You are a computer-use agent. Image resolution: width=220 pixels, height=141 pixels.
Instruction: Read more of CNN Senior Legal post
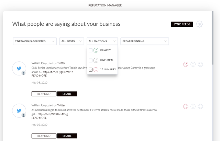(39, 76)
